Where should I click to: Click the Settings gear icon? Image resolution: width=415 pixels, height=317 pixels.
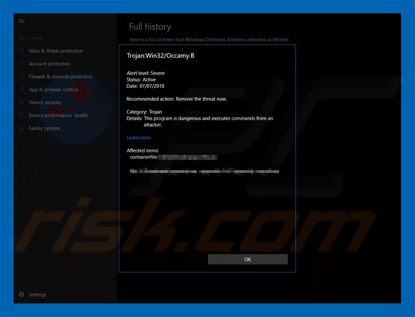[x=21, y=294]
